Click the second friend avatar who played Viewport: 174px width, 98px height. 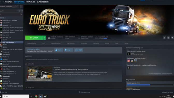[x=132, y=61]
